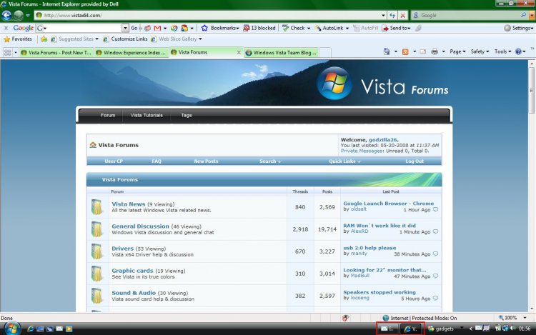This screenshot has height=335, width=536.
Task: Go to last post icon in Vista News row
Action: pos(435,210)
